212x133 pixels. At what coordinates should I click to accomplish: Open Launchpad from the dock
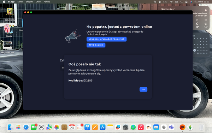[x=18, y=127]
